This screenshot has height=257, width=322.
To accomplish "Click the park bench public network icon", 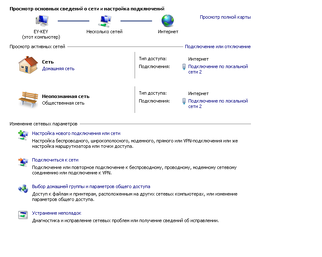I will (x=28, y=99).
